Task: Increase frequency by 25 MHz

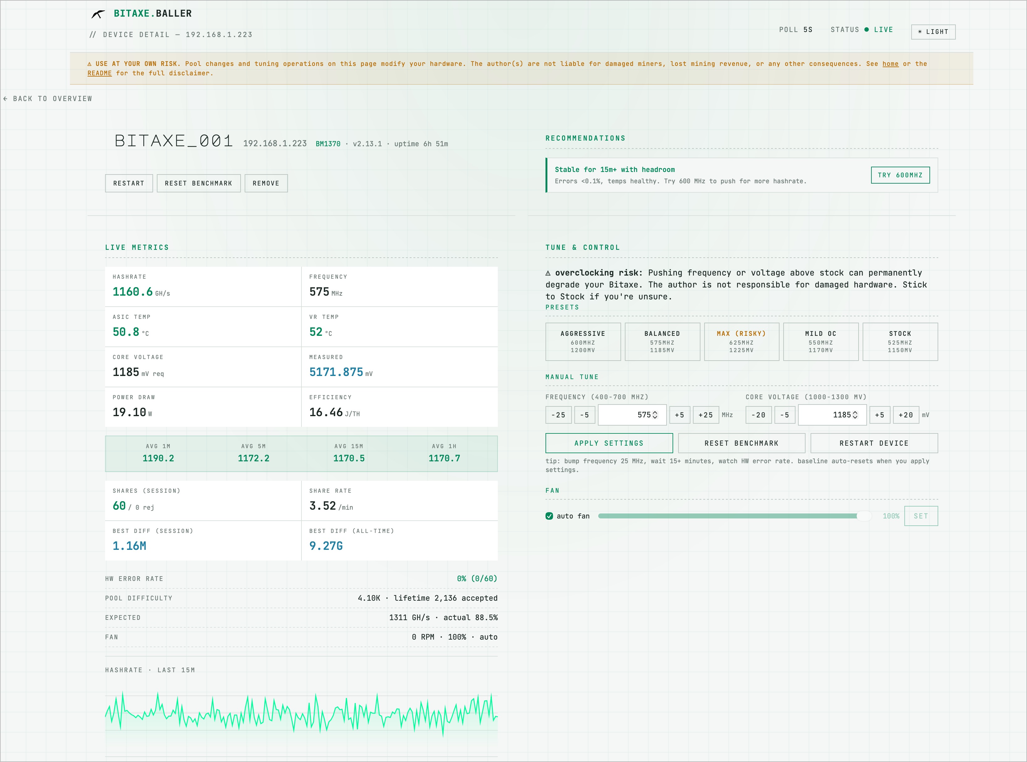Action: tap(706, 415)
